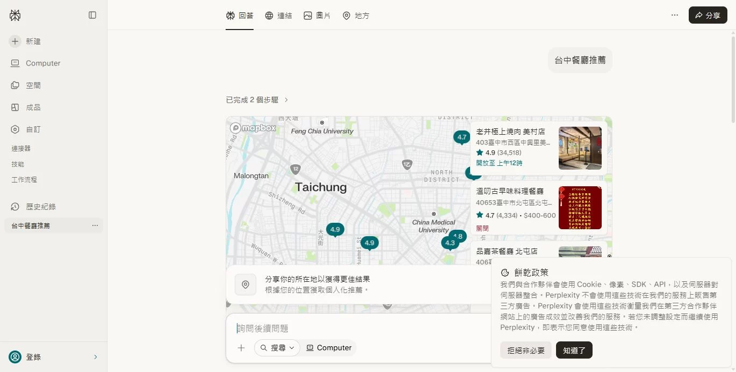The width and height of the screenshot is (736, 372).
Task: Open the 老井極上燒肉 美村店 card
Action: pos(539,148)
